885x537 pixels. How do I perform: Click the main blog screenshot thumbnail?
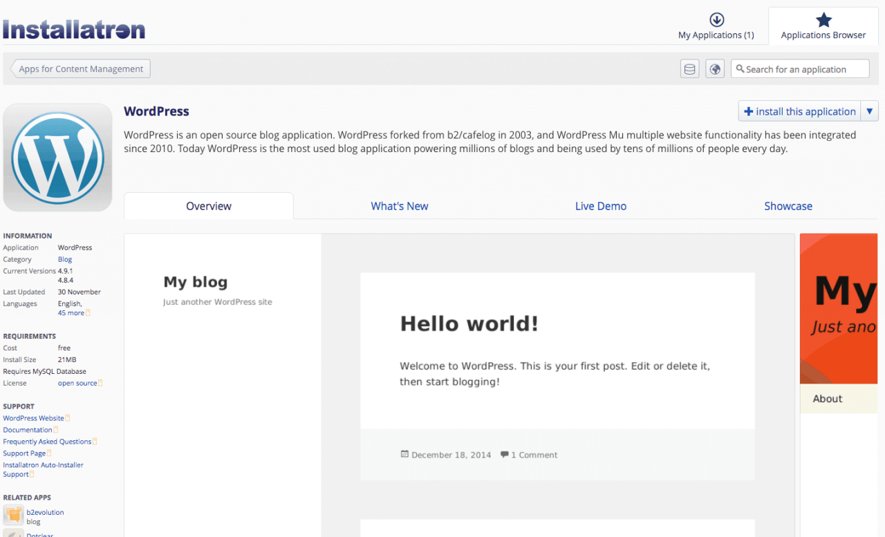pyautogui.click(x=459, y=385)
